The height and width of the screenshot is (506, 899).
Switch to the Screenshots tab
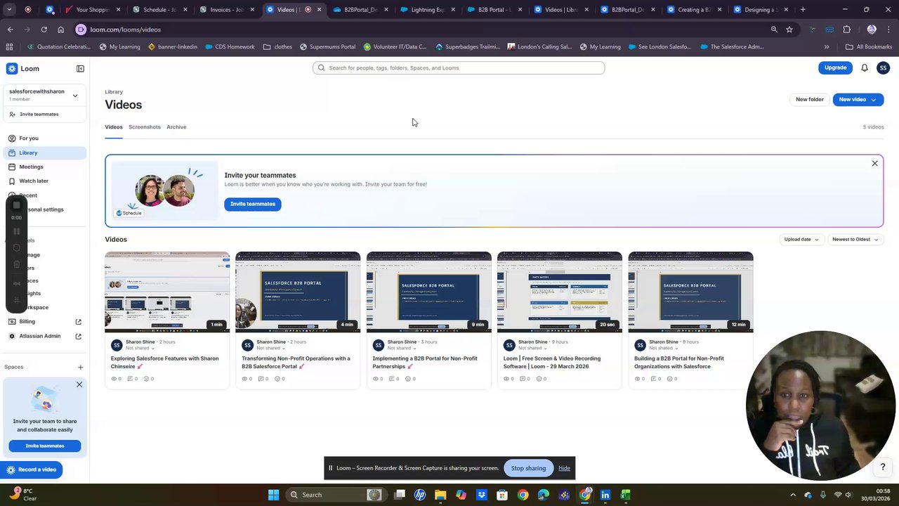point(145,127)
